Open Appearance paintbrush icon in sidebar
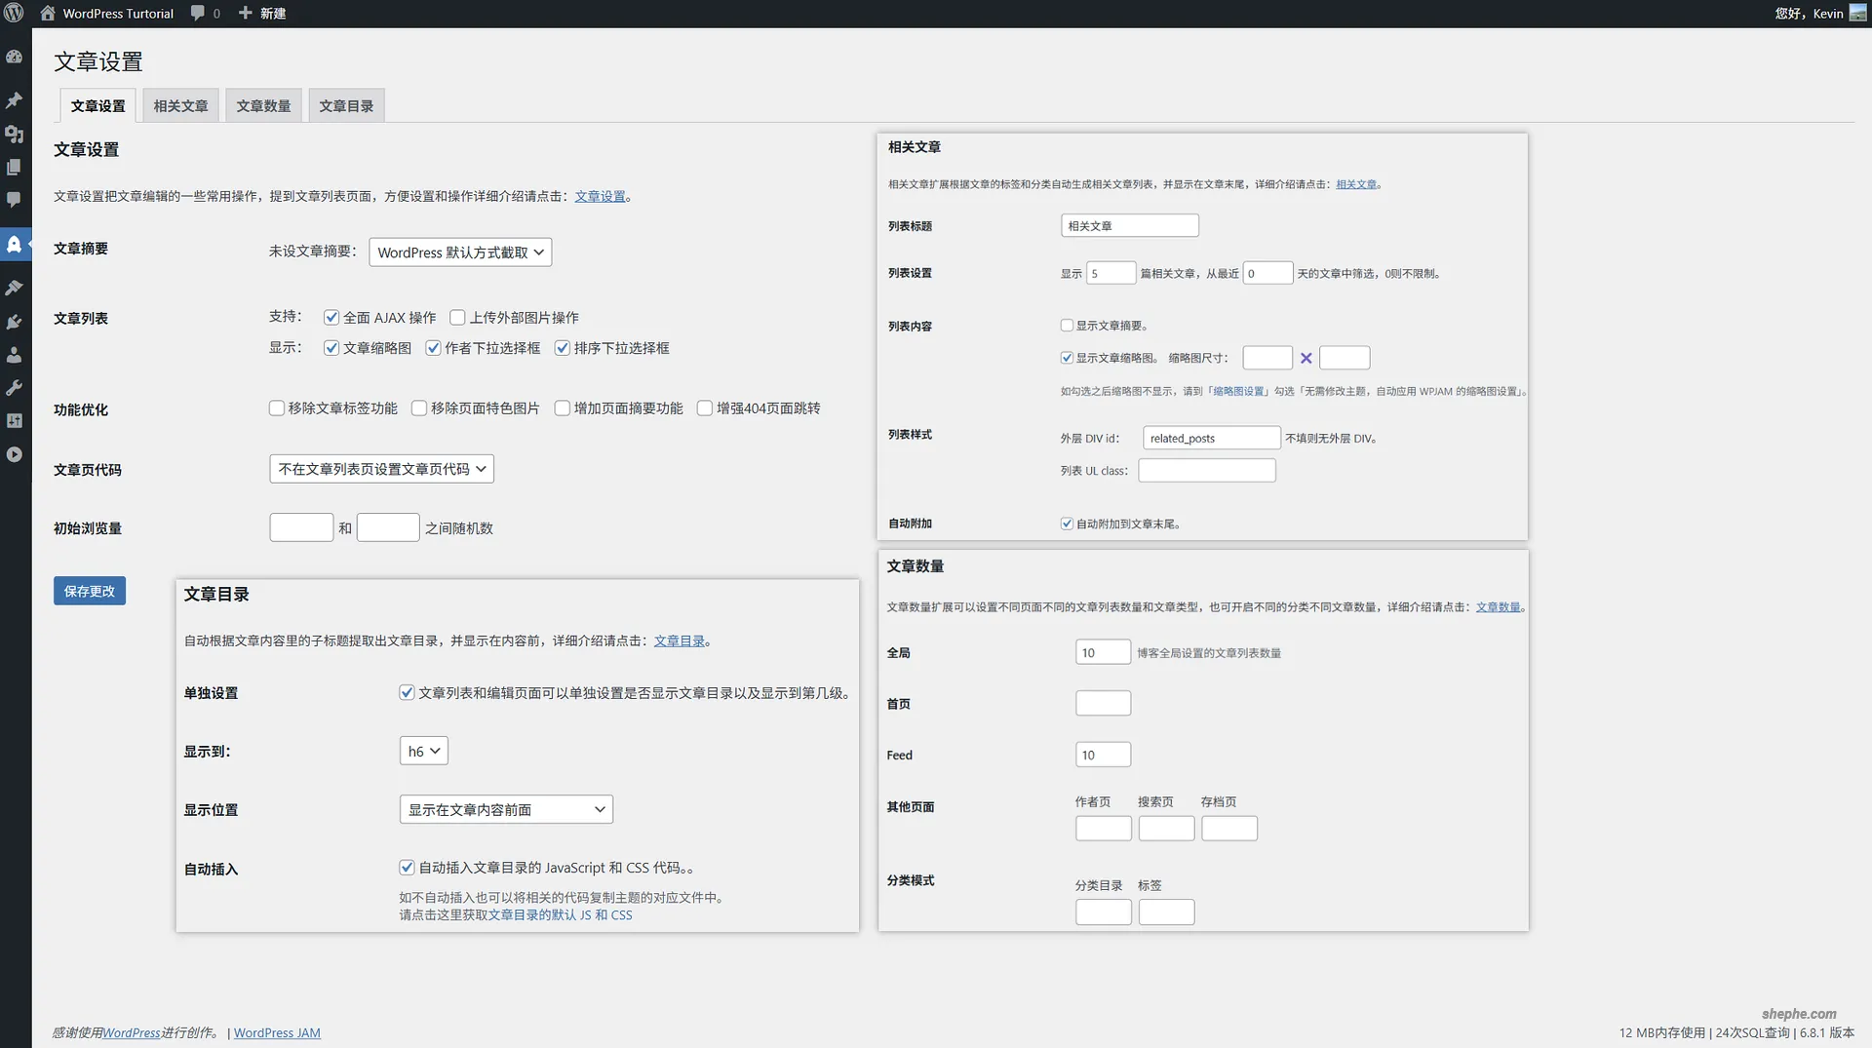The height and width of the screenshot is (1048, 1872). (x=15, y=288)
